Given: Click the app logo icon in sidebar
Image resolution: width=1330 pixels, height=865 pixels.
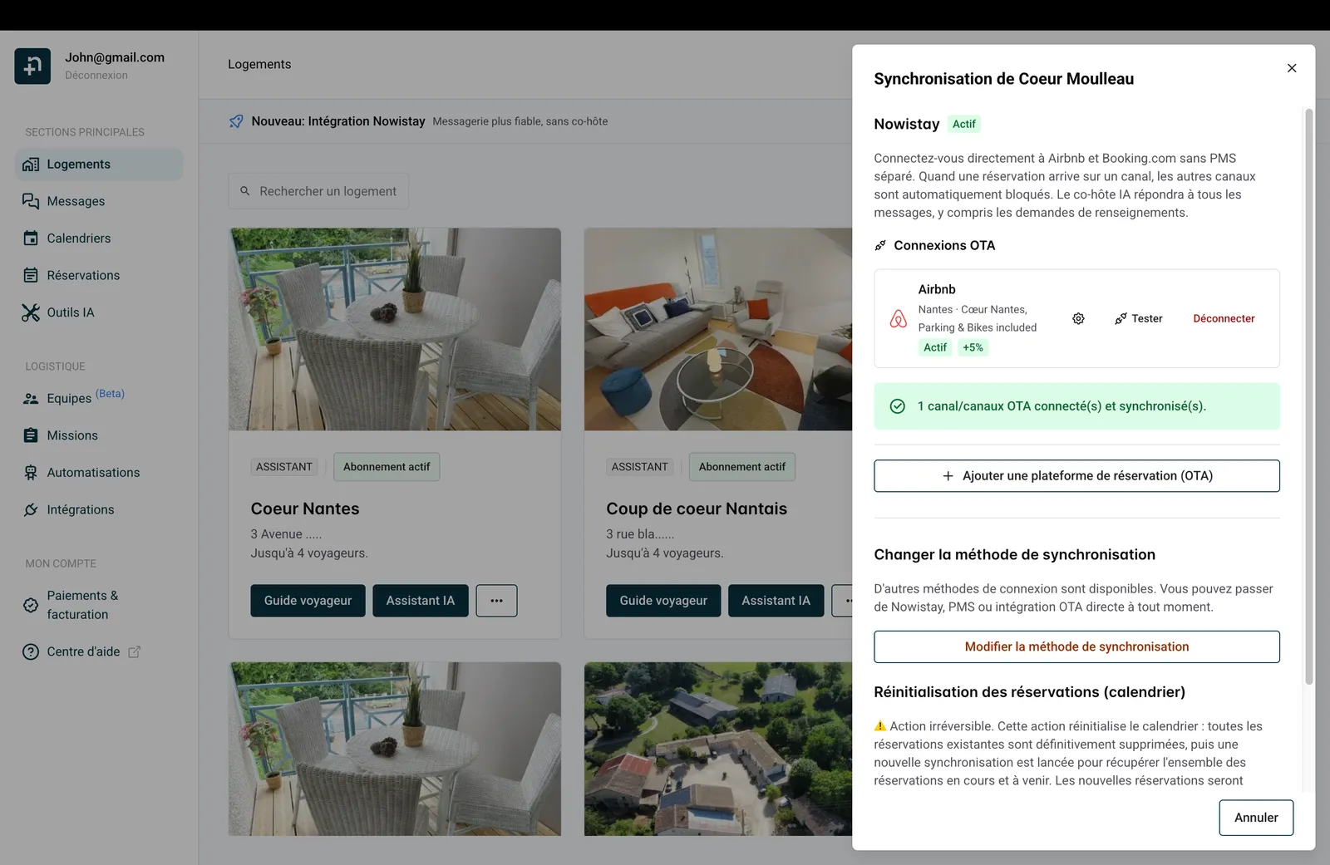Looking at the screenshot, I should click(32, 66).
